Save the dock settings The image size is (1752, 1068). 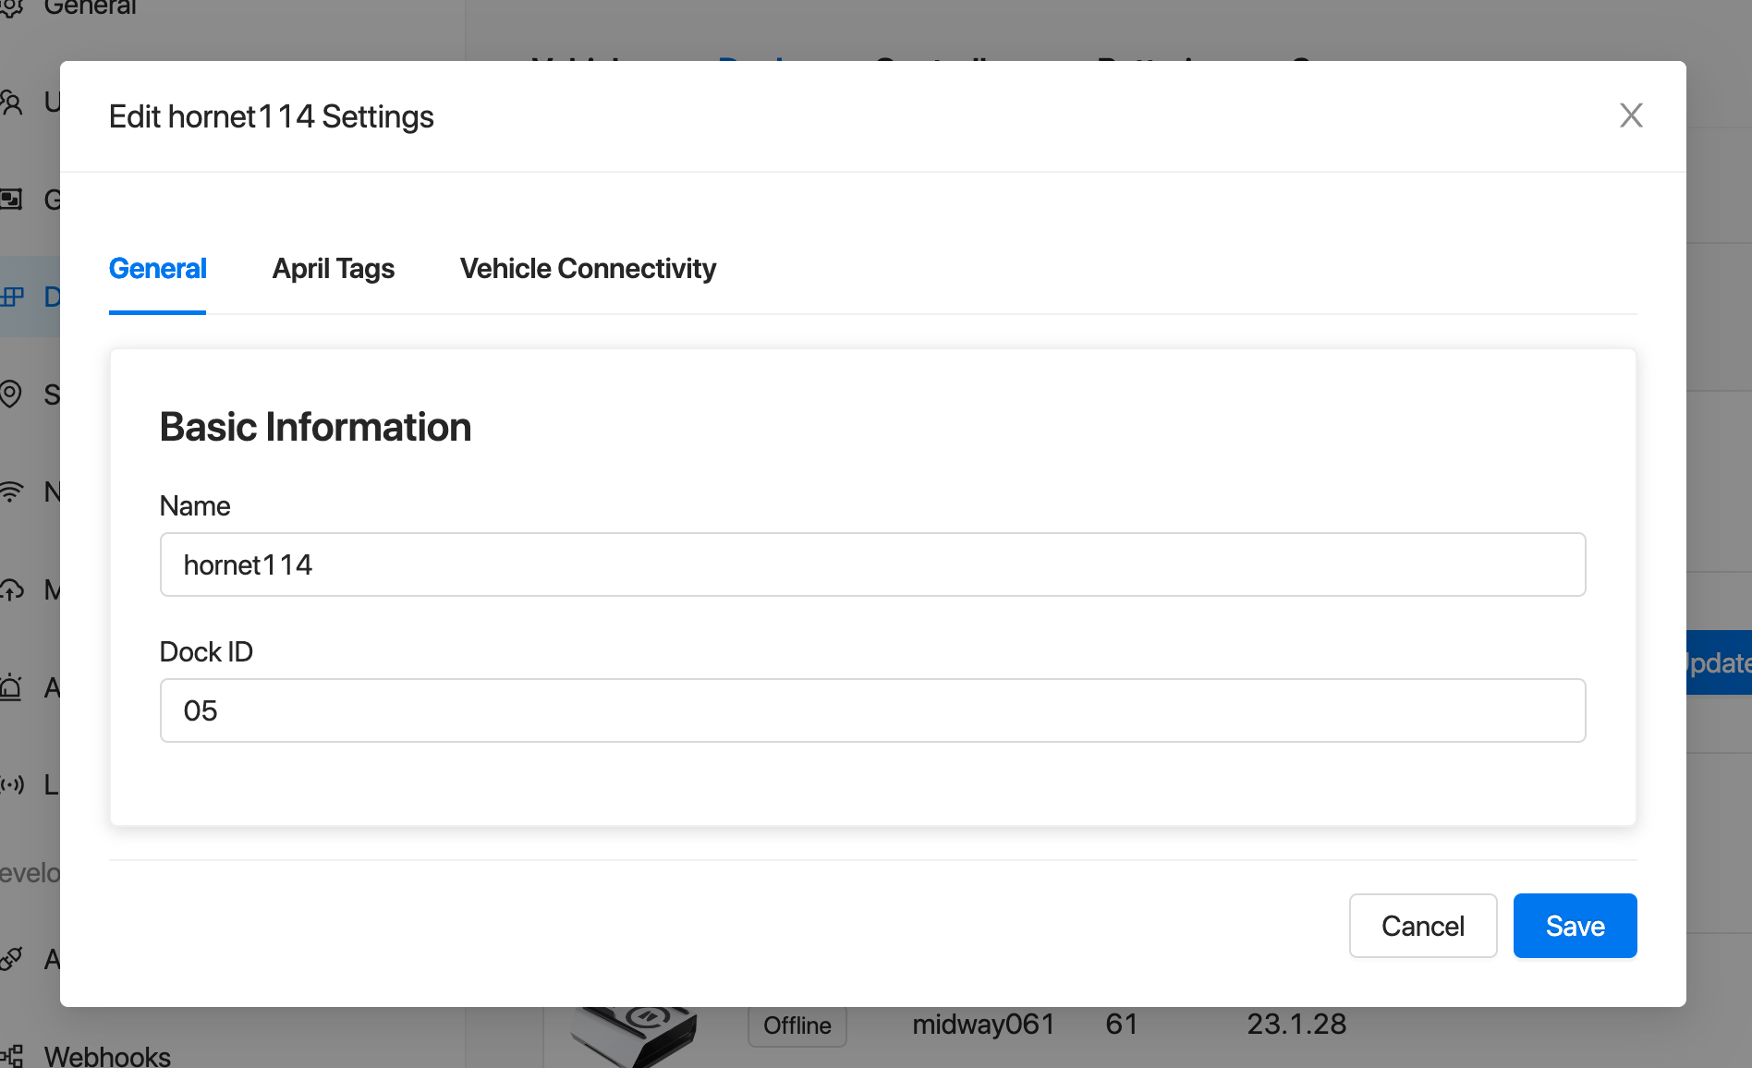click(1575, 926)
